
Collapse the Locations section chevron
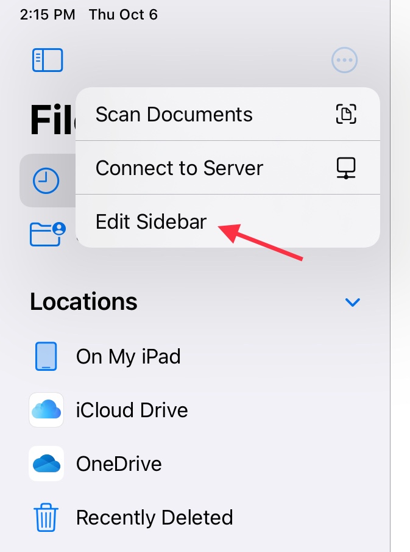[x=352, y=302]
